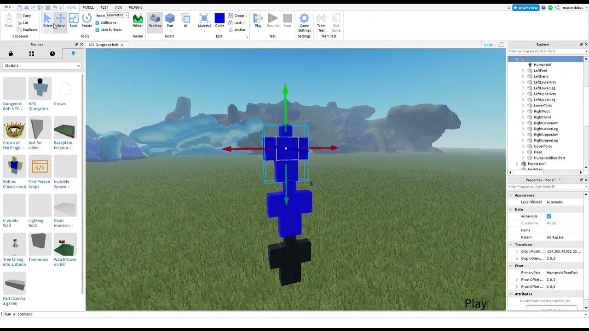Choose the Select tool

(x=48, y=21)
